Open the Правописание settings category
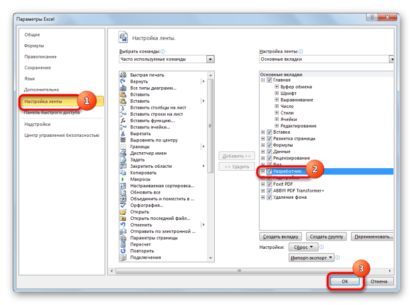Viewport: 413px width, 305px height. (x=40, y=57)
